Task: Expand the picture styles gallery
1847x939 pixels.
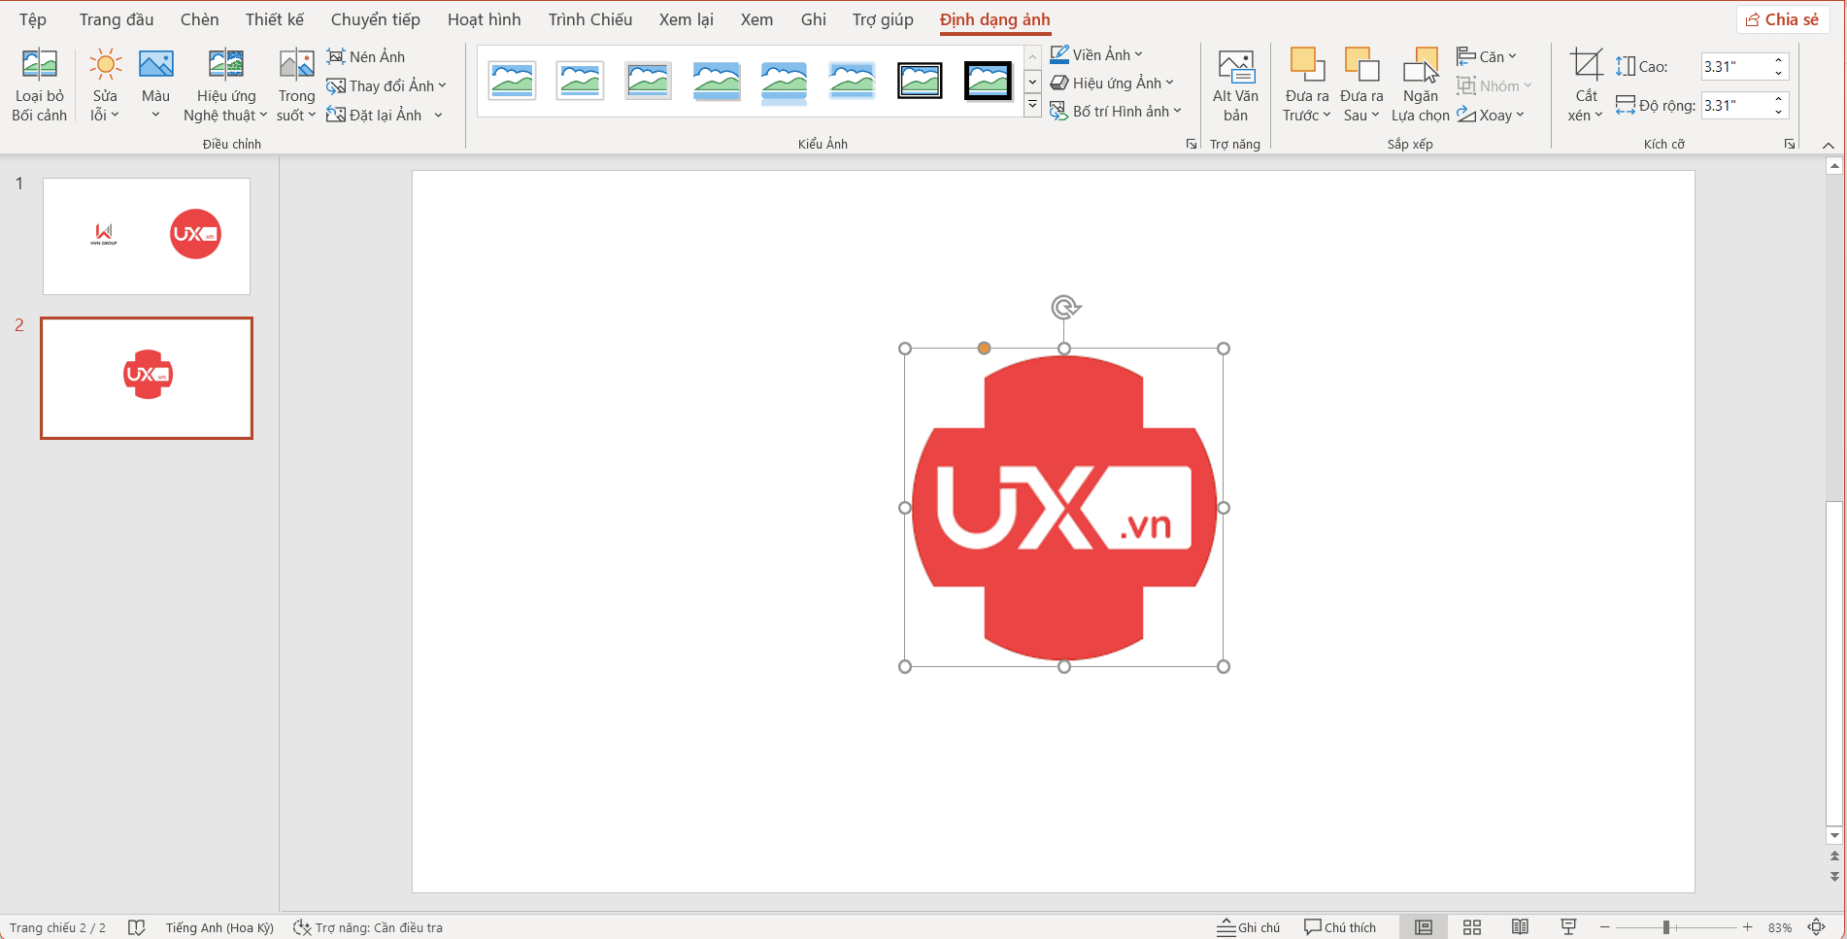Action: click(x=1032, y=104)
